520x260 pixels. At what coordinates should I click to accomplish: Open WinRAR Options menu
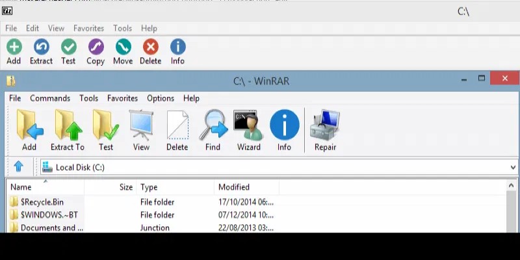click(160, 98)
